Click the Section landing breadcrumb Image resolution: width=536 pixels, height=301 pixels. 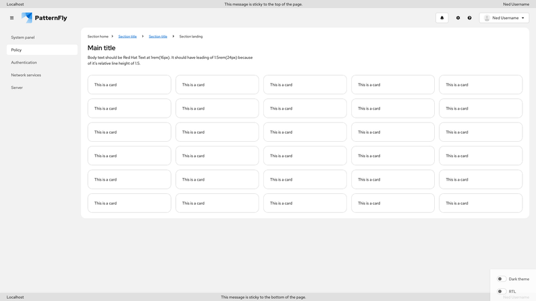[x=191, y=37]
